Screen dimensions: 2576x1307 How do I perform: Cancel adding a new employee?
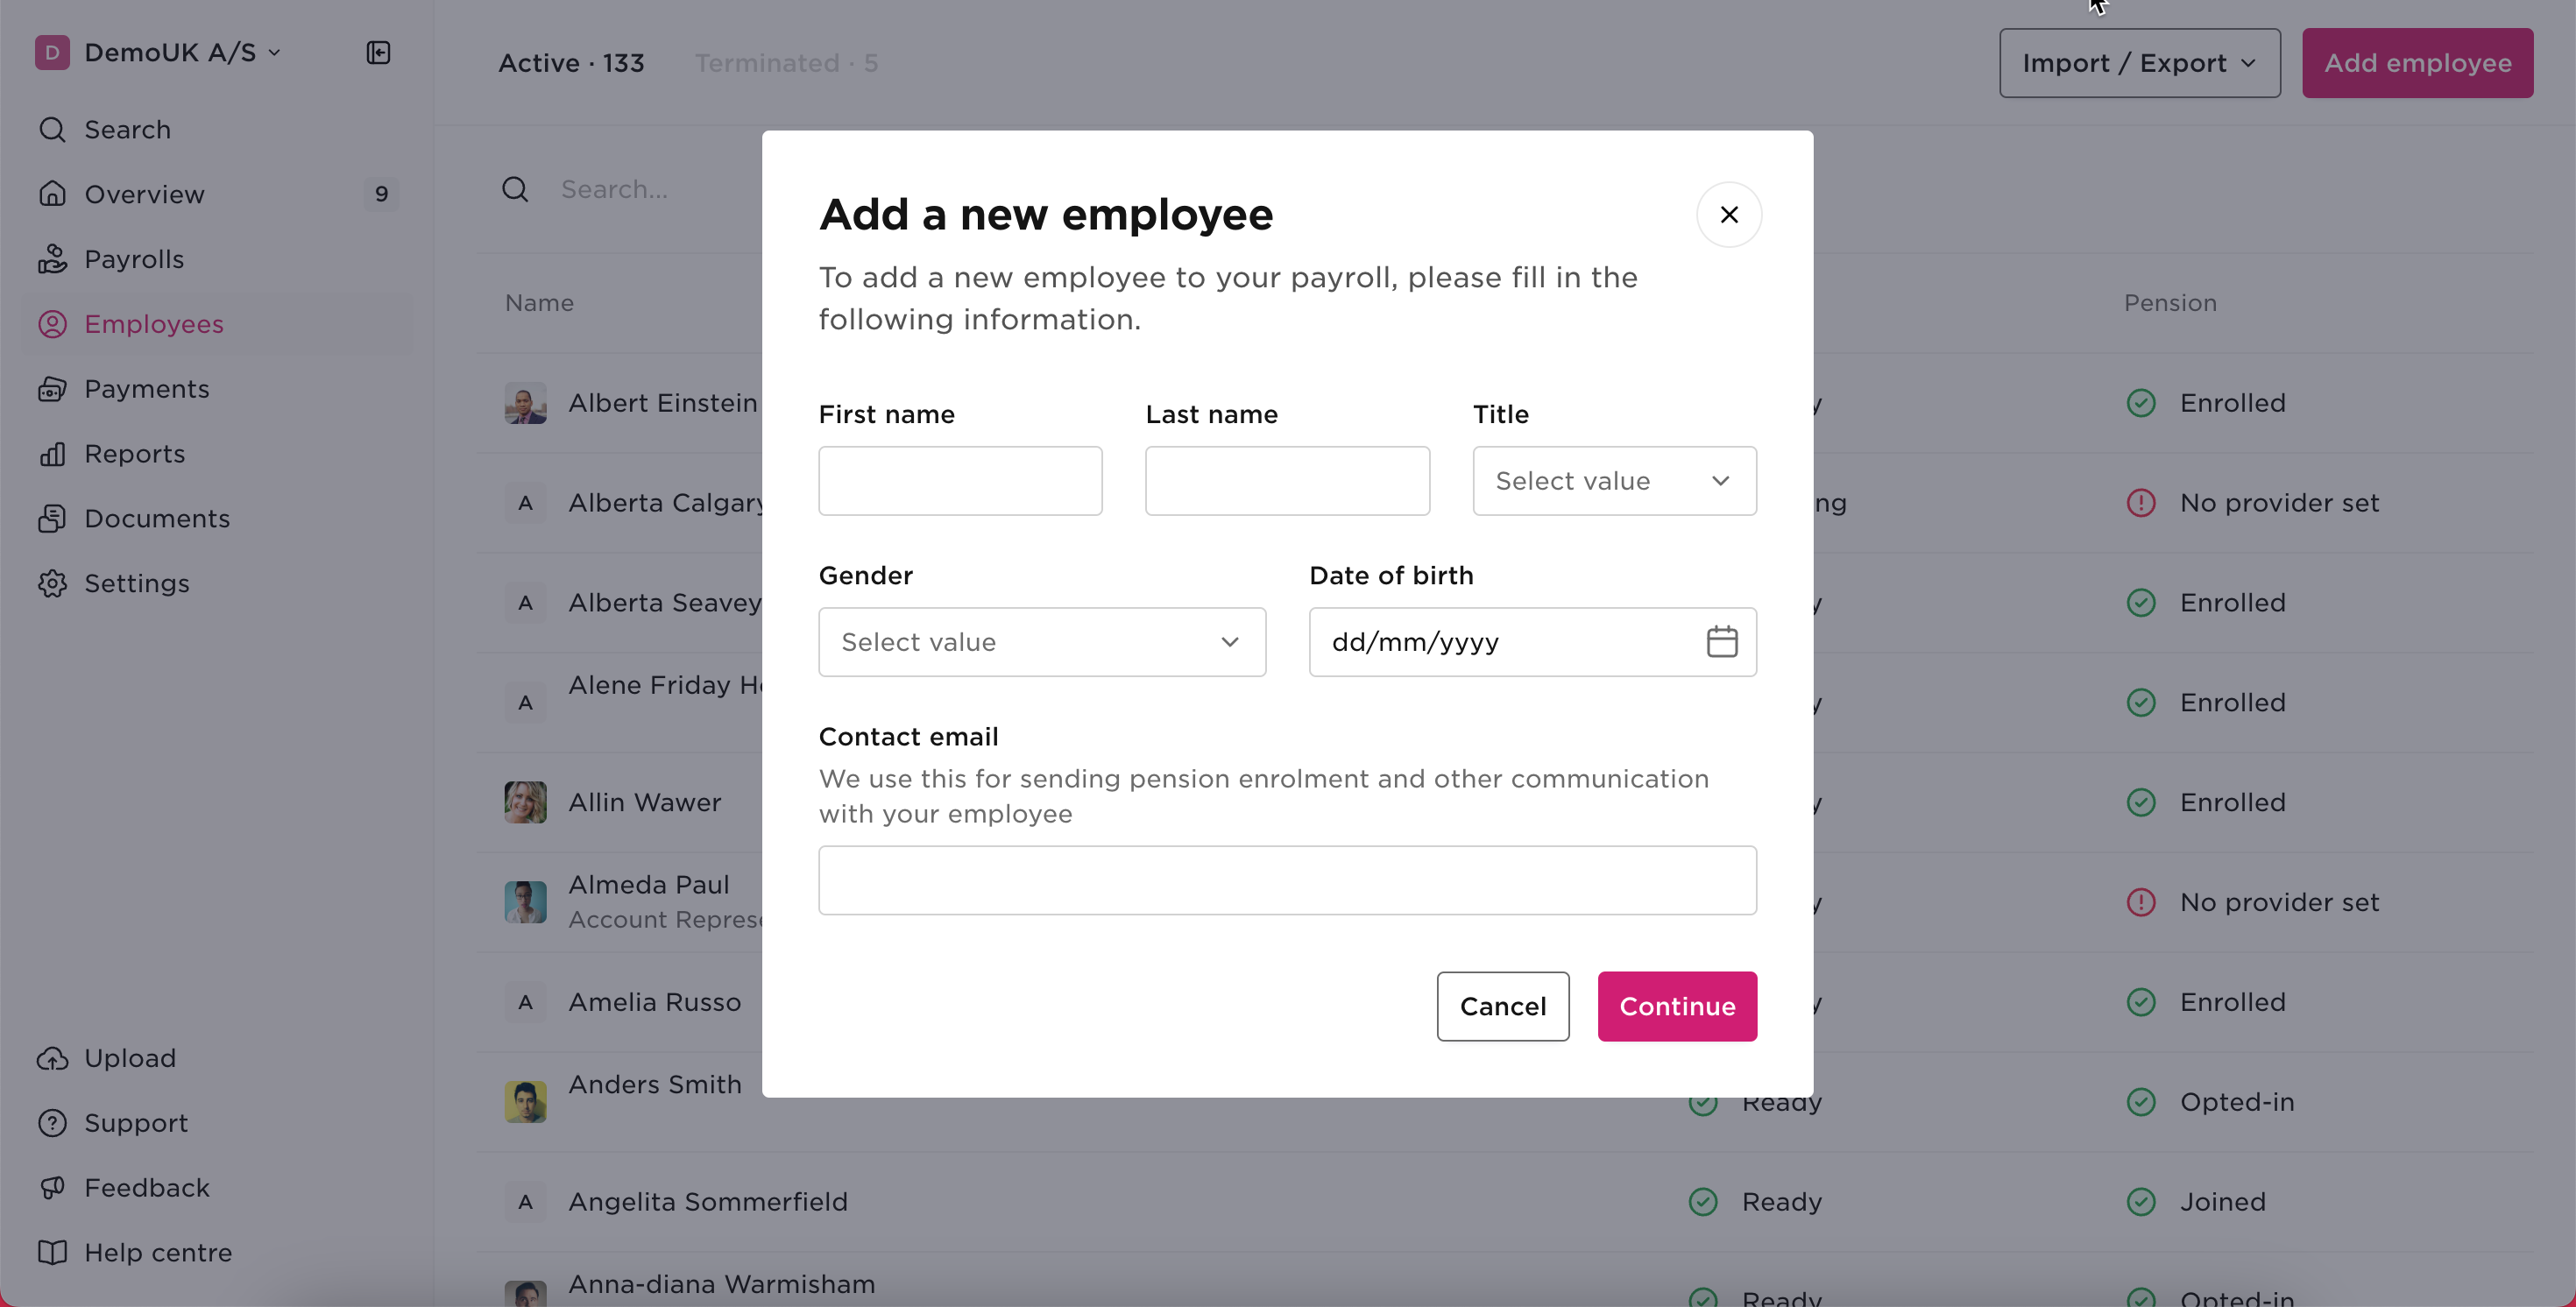(1502, 1006)
